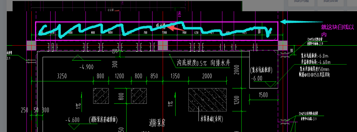Click the 3250 dimension text

62,76
